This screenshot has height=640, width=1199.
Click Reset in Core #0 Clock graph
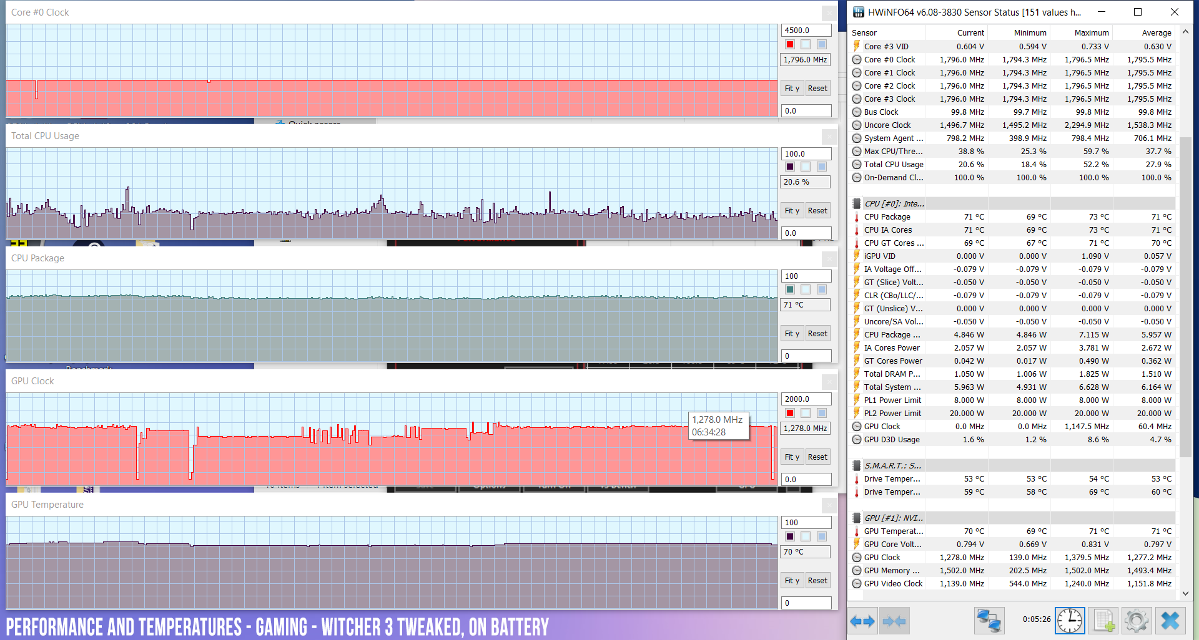click(x=817, y=89)
